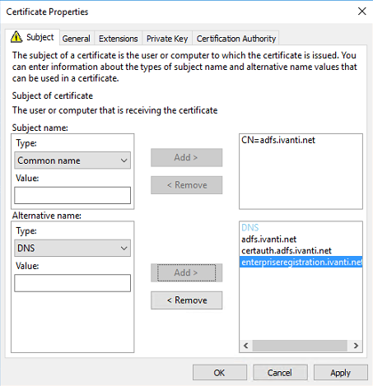Image resolution: width=373 pixels, height=386 pixels.
Task: Click the Apply button
Action: point(341,373)
